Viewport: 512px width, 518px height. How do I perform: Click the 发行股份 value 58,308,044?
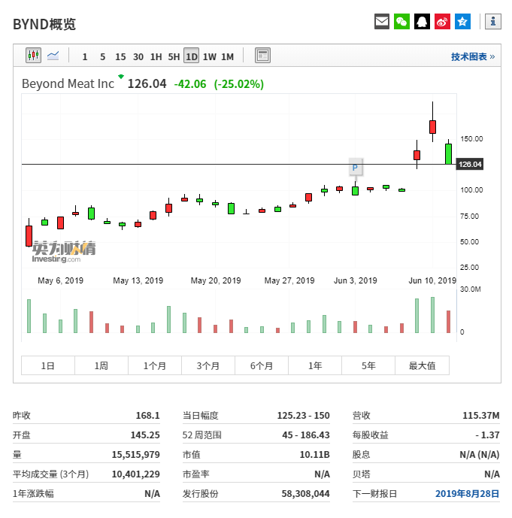point(305,493)
